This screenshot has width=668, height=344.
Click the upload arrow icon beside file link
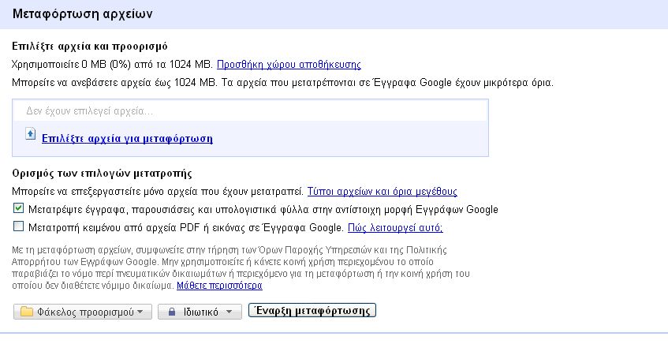(31, 134)
